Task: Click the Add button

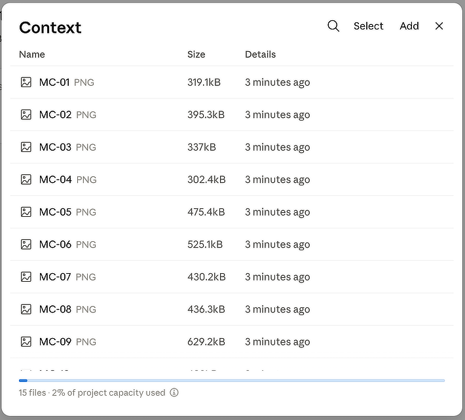Action: coord(409,26)
